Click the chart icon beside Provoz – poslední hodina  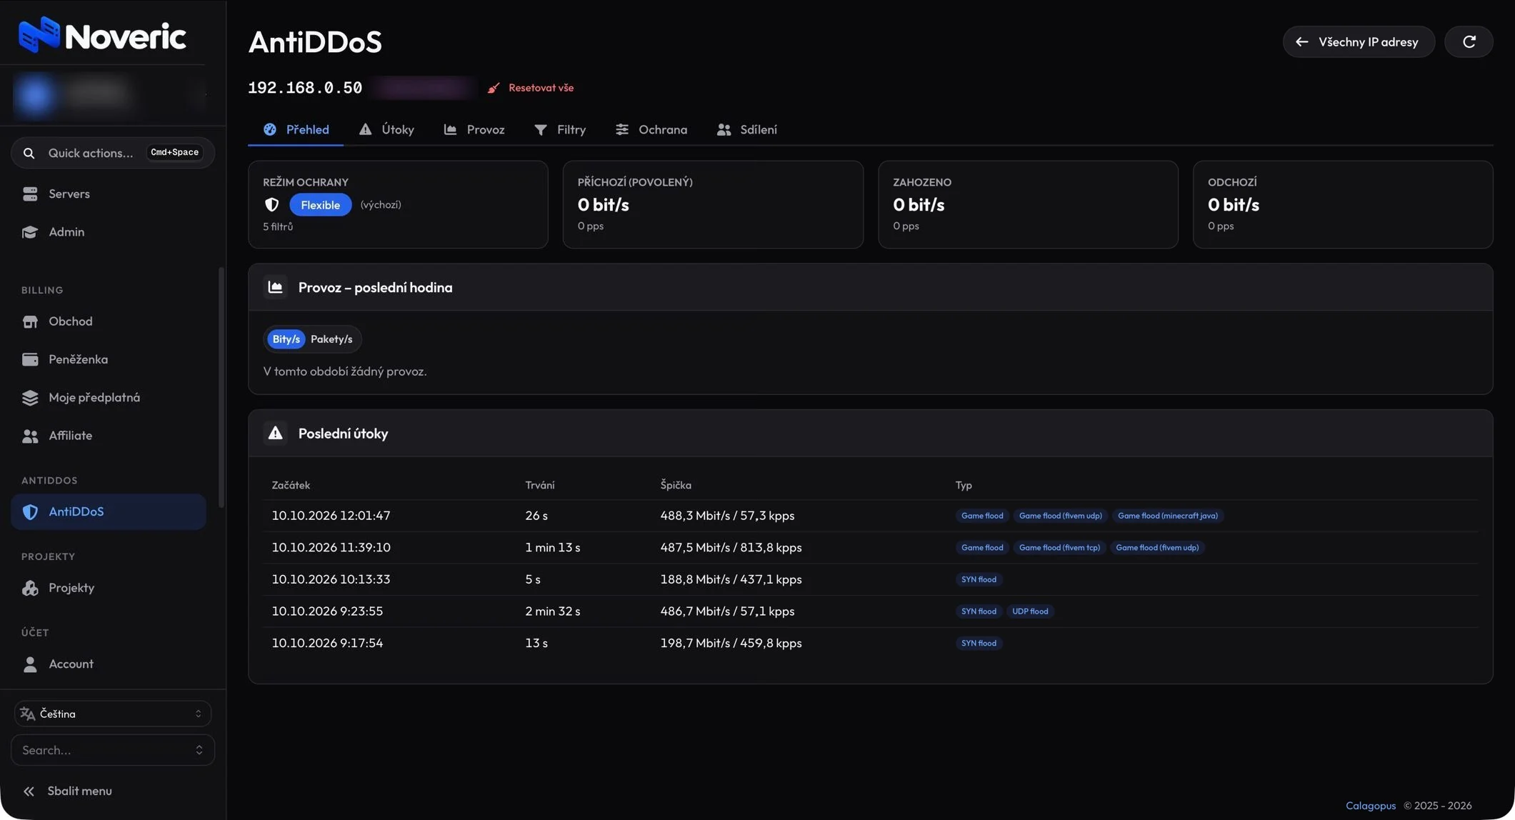[x=275, y=287]
